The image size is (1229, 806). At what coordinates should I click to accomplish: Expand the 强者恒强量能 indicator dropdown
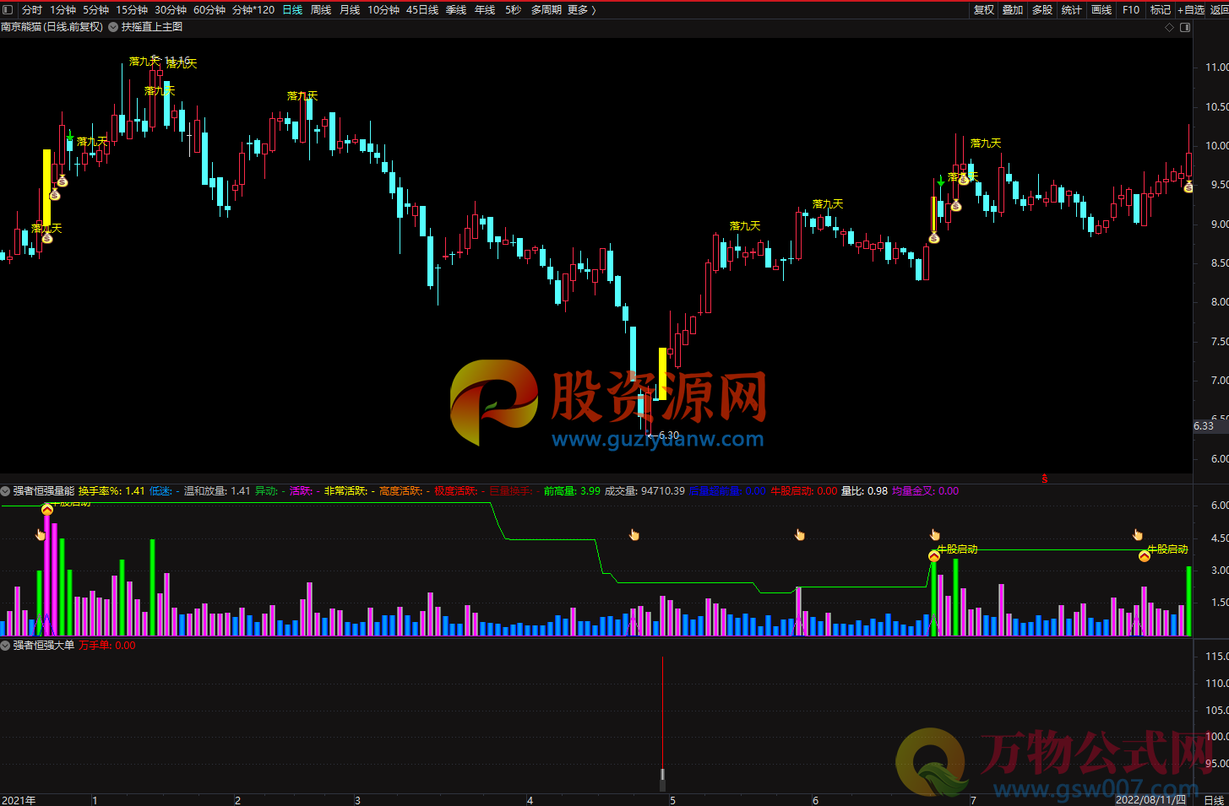pos(5,490)
